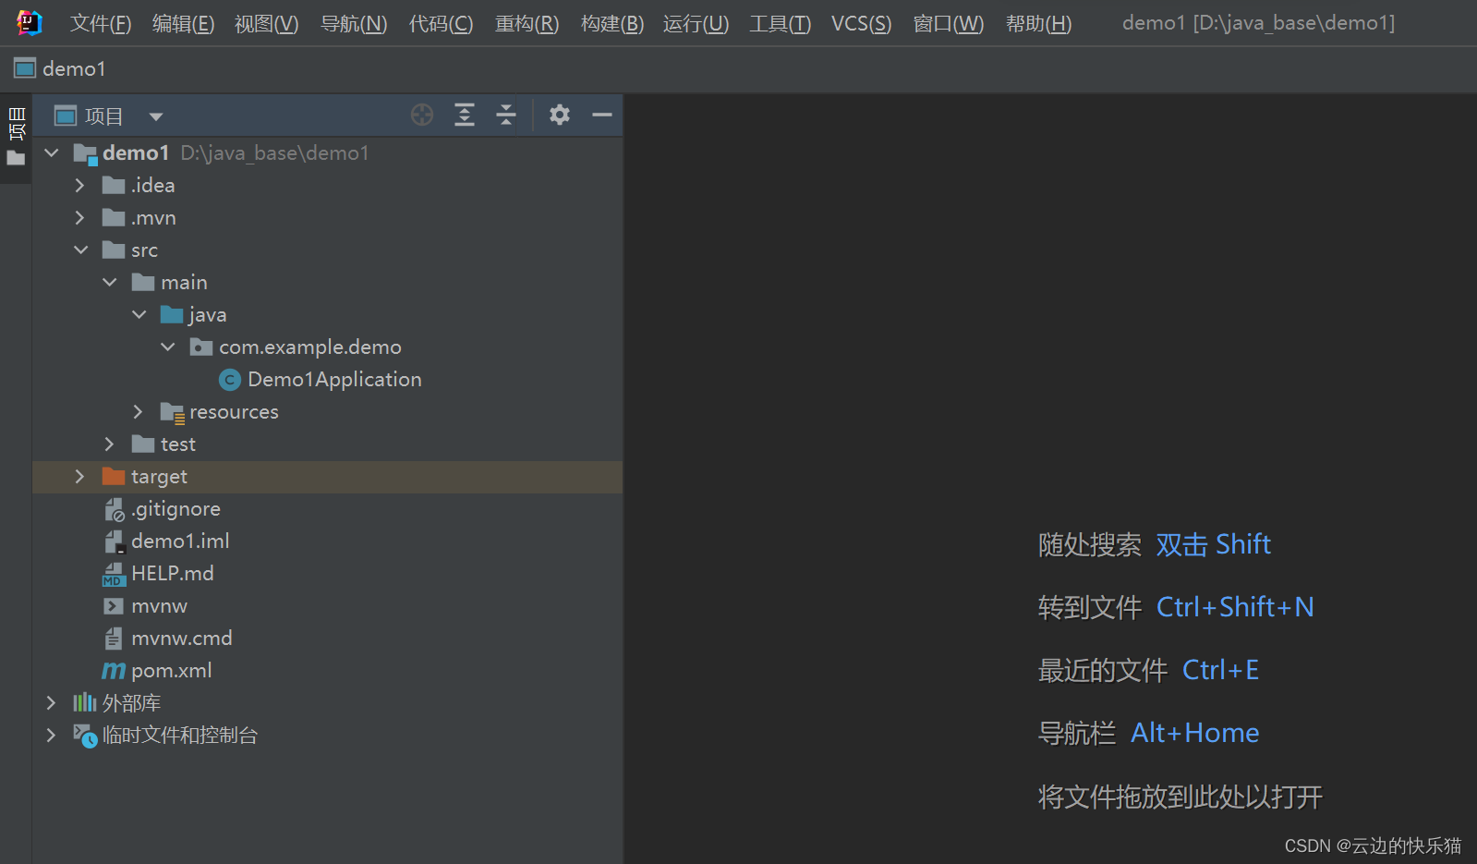Viewport: 1477px width, 864px height.
Task: Select the HELP.md file name
Action: pos(173,574)
